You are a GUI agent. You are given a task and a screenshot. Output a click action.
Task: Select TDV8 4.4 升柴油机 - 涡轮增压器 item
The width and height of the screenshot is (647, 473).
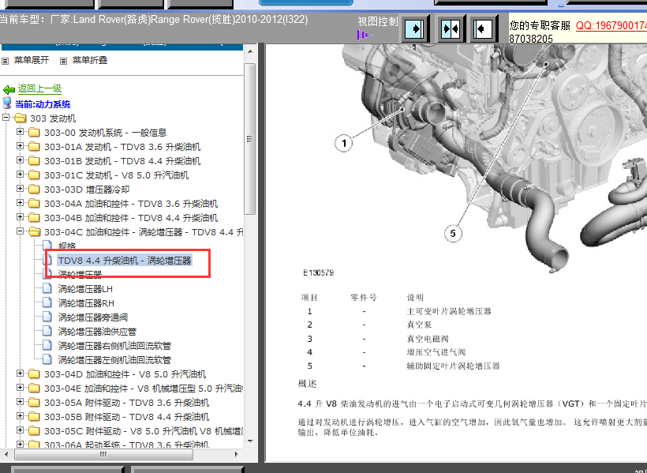point(125,261)
